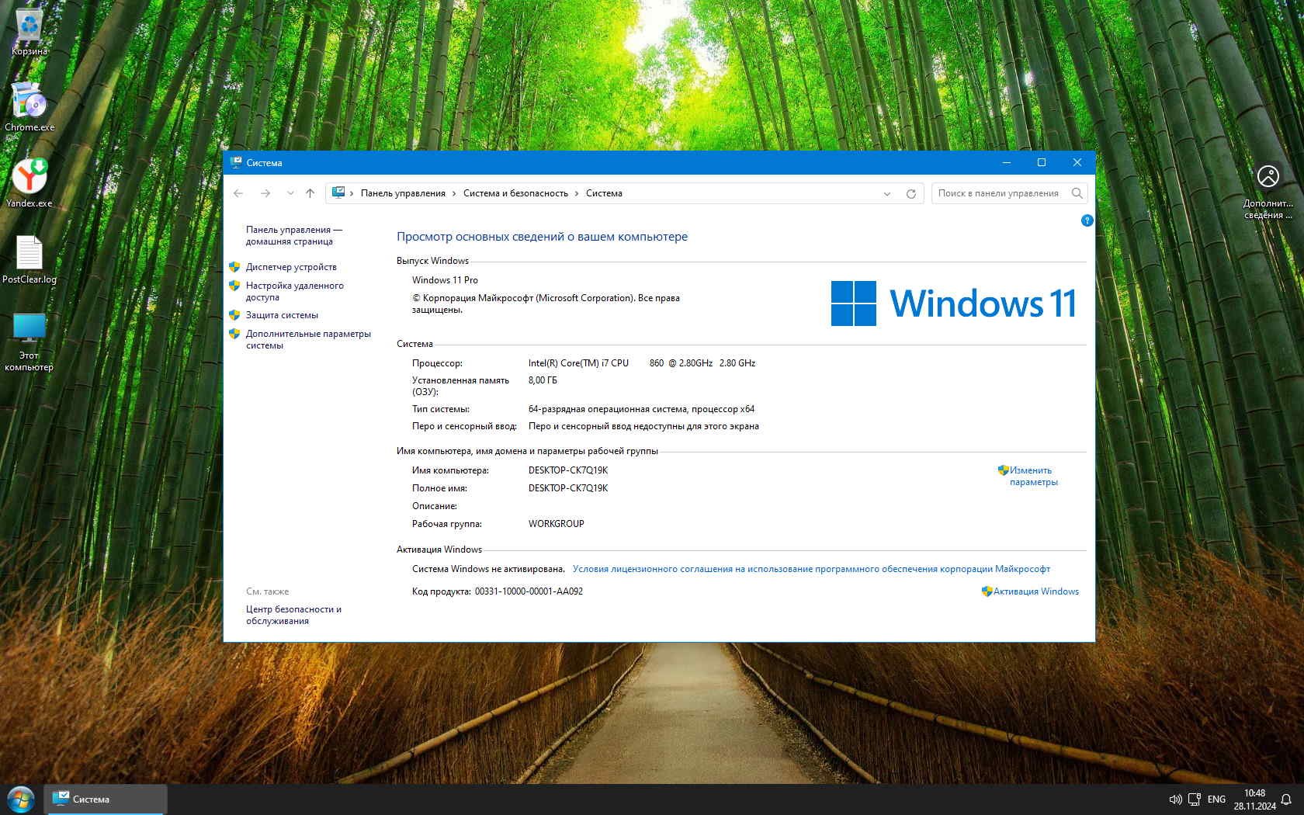
Task: Click the Активация Windows link
Action: (1036, 591)
